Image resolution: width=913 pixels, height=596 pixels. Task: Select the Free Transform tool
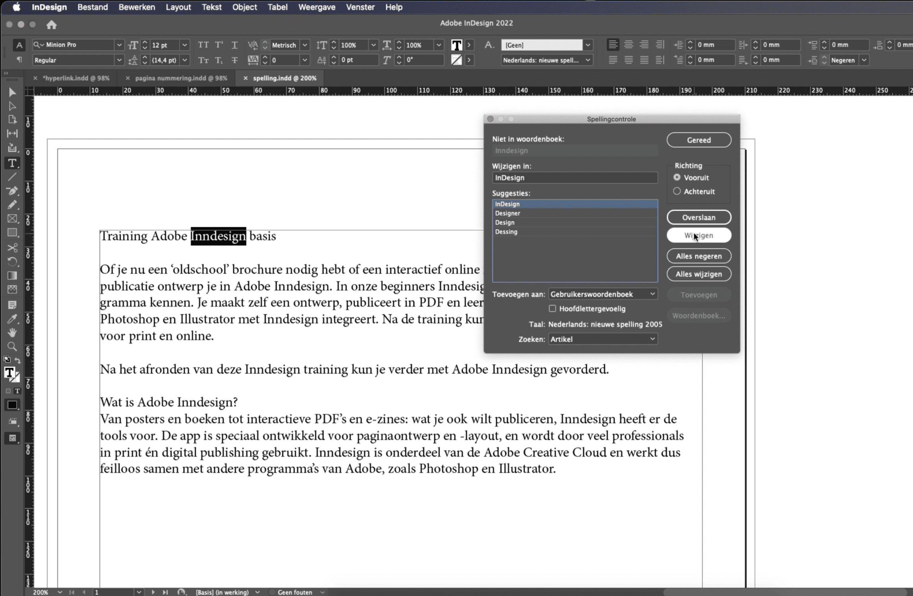pos(12,261)
